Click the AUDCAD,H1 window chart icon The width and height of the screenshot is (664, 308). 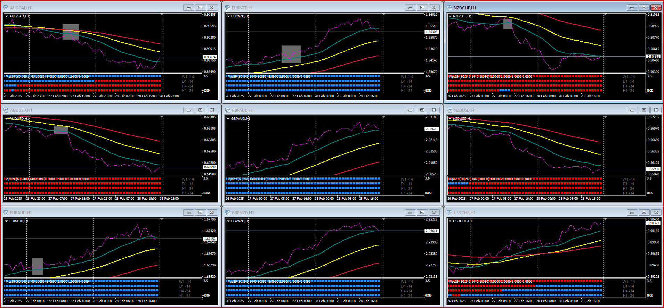[x=6, y=8]
